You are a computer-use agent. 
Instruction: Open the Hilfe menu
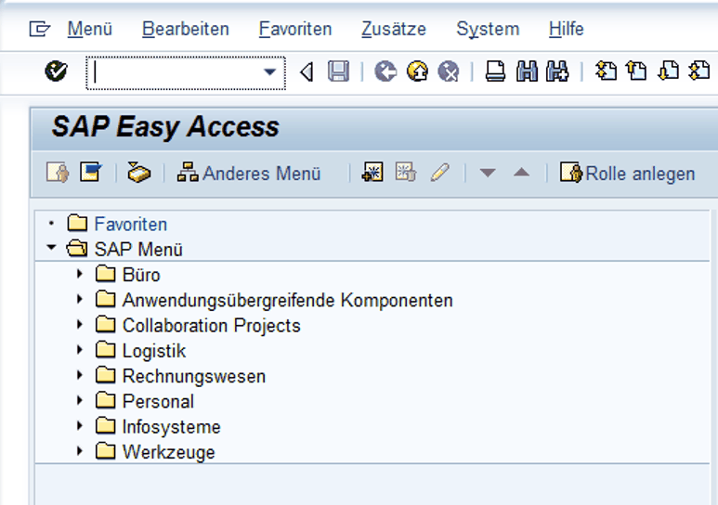point(567,30)
